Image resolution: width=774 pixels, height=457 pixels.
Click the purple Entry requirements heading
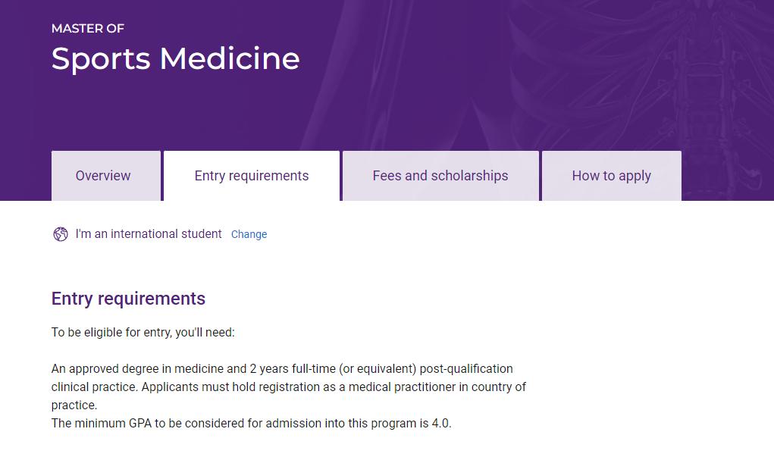(x=128, y=299)
